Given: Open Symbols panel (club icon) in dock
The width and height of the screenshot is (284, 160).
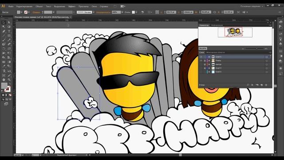Looking at the screenshot, I should (280, 44).
